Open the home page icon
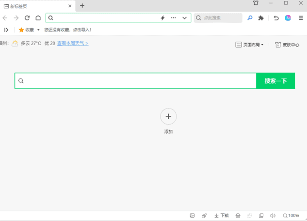Viewport: 307px width, 221px height. coord(38,18)
